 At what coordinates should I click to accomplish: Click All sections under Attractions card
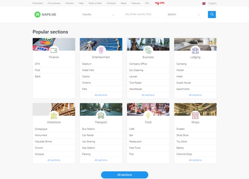[54, 160]
